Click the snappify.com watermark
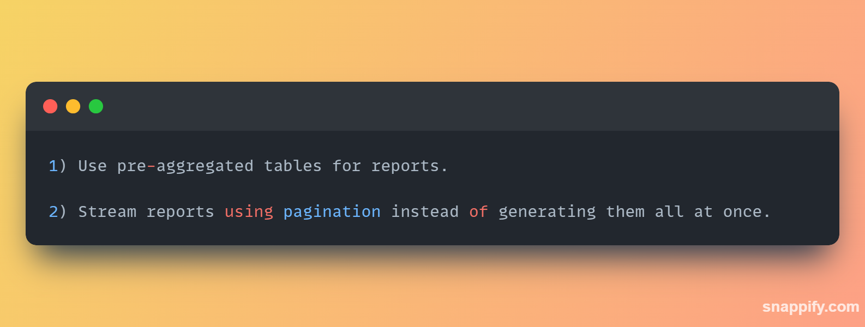Screen dimensions: 865x327 [x=810, y=307]
